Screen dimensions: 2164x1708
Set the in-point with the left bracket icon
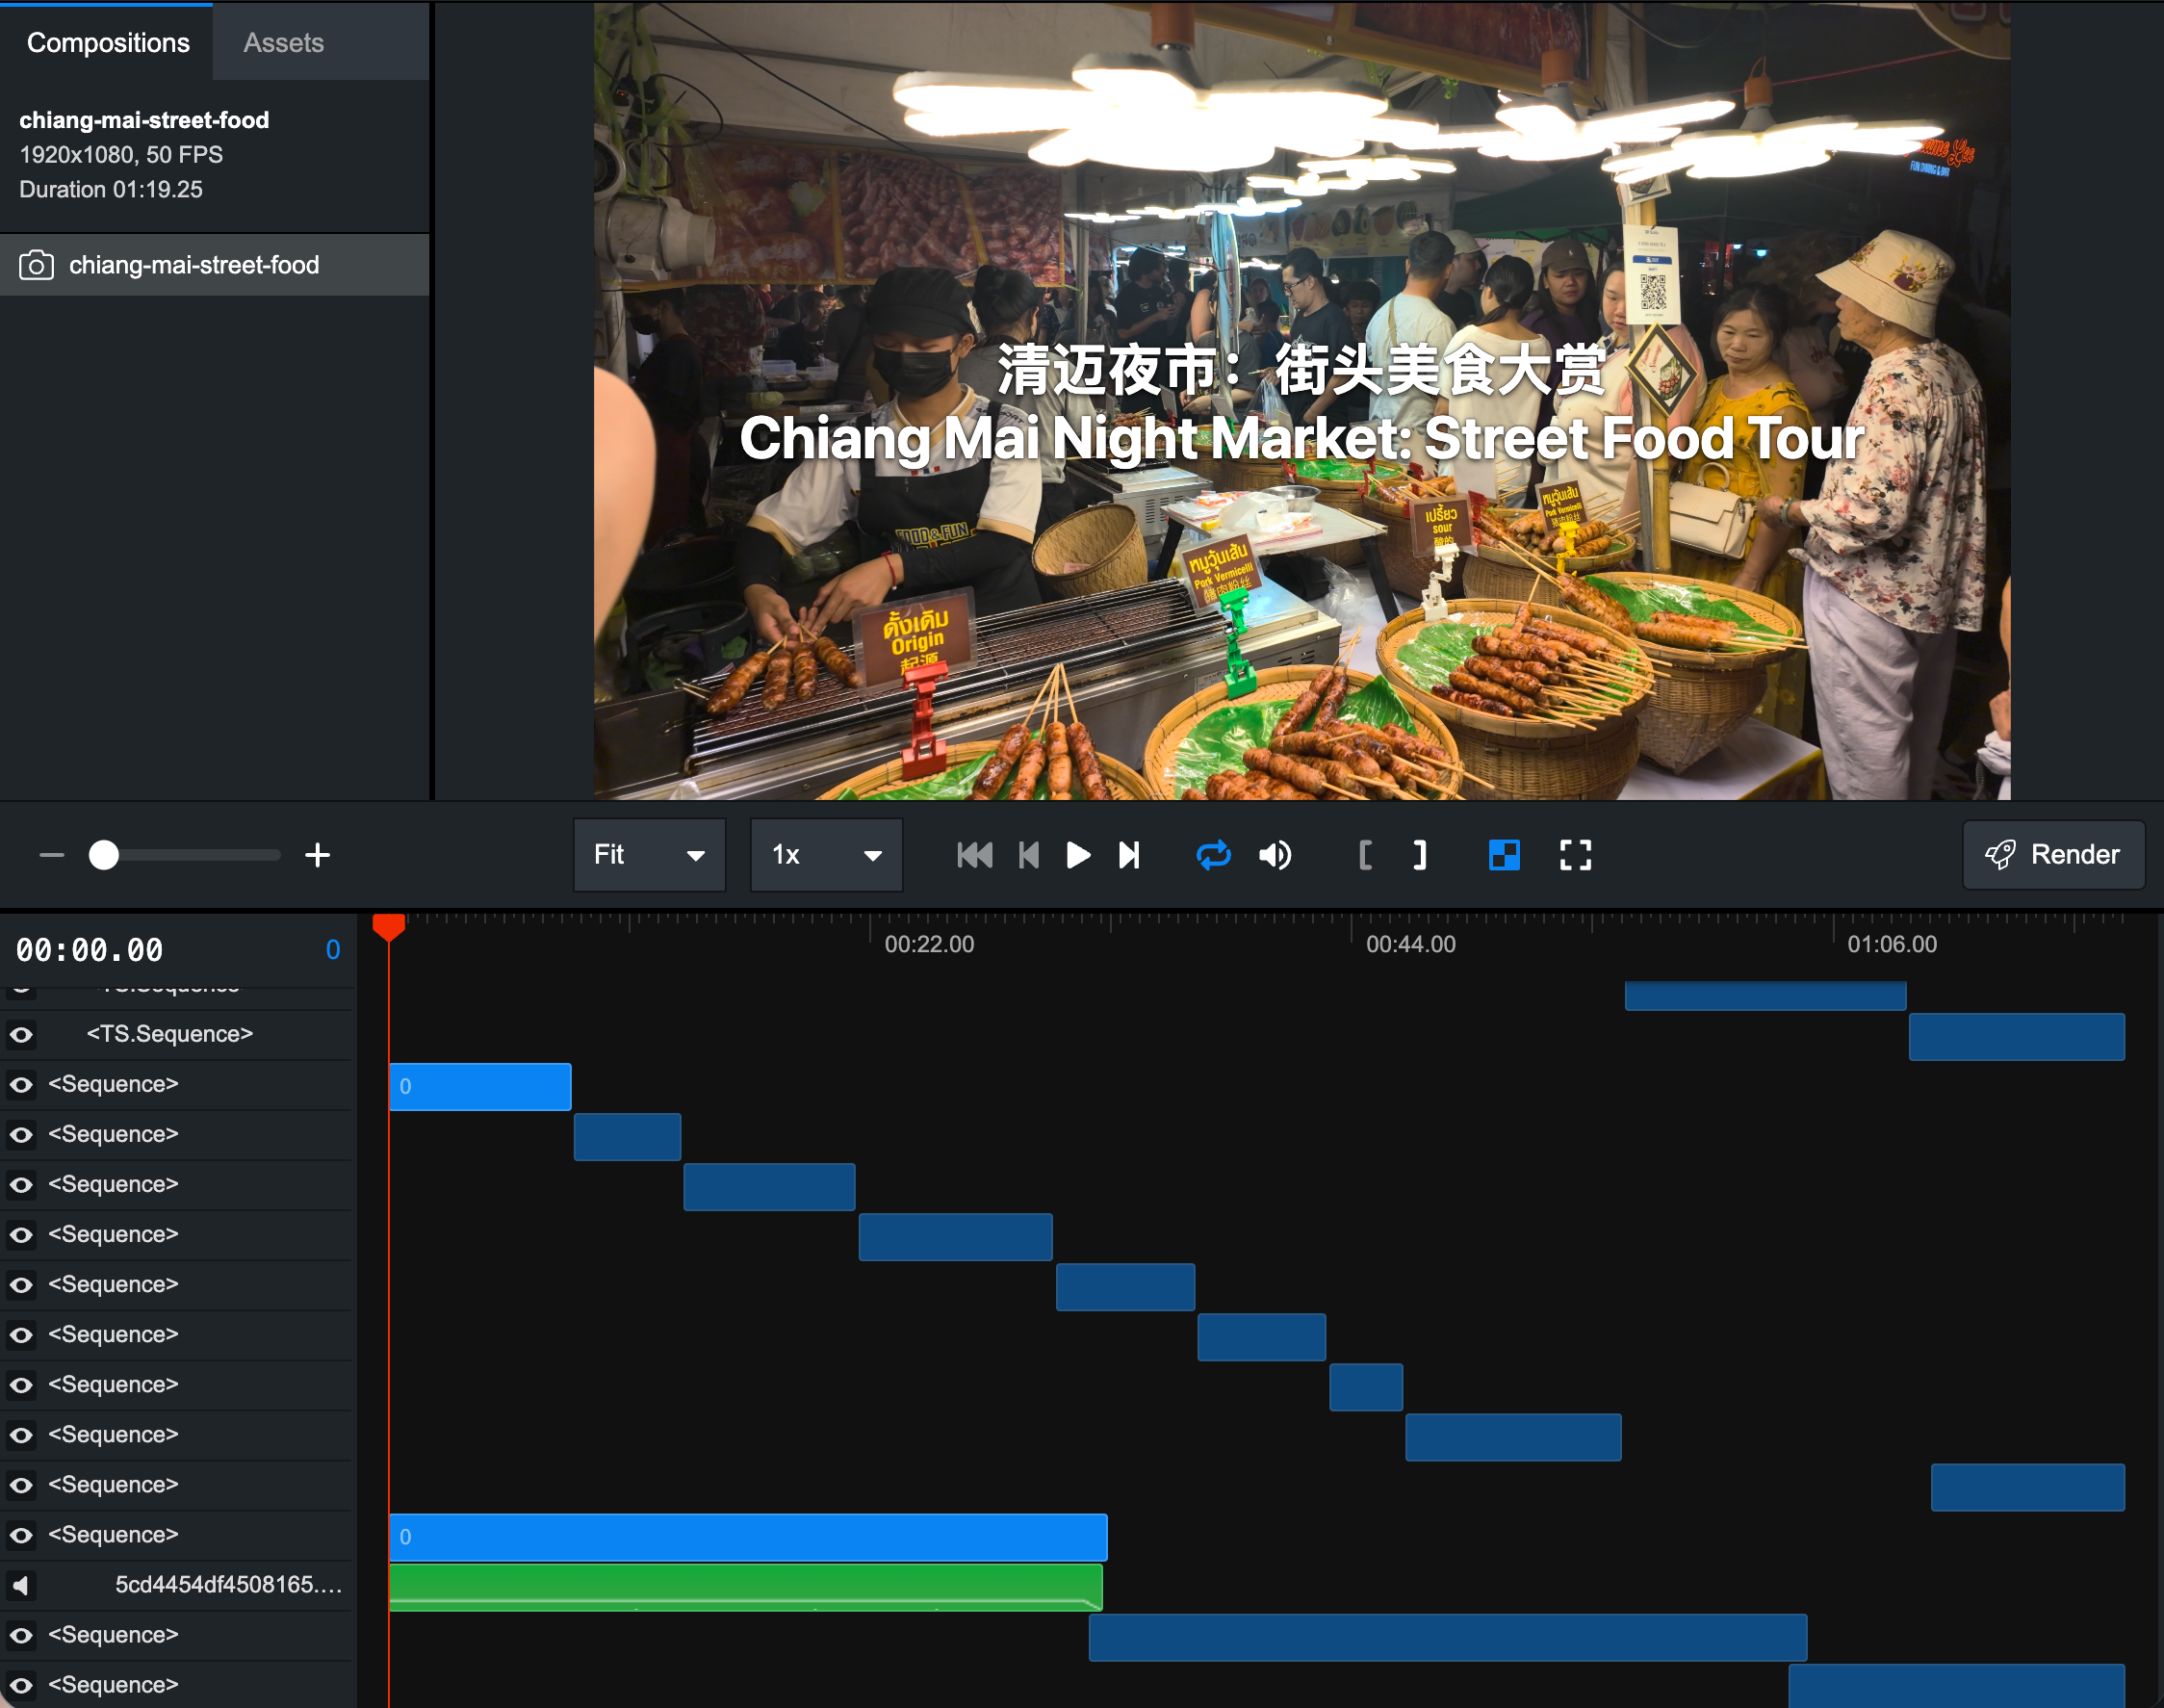1365,855
